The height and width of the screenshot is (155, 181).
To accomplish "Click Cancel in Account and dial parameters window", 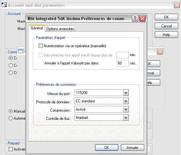I will [166, 26].
